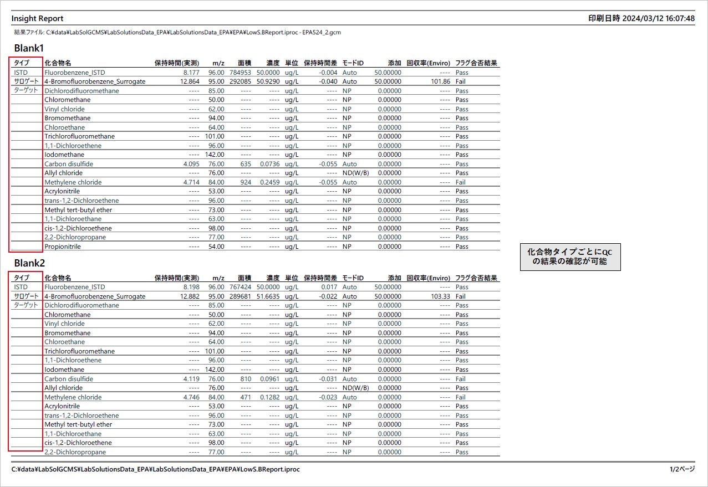Select ND(W/B) mode in Blank1 Allyl chloride row
This screenshot has height=487, width=708.
click(x=355, y=173)
